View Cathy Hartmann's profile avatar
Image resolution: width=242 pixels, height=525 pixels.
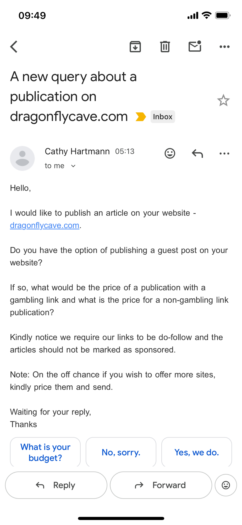[22, 158]
